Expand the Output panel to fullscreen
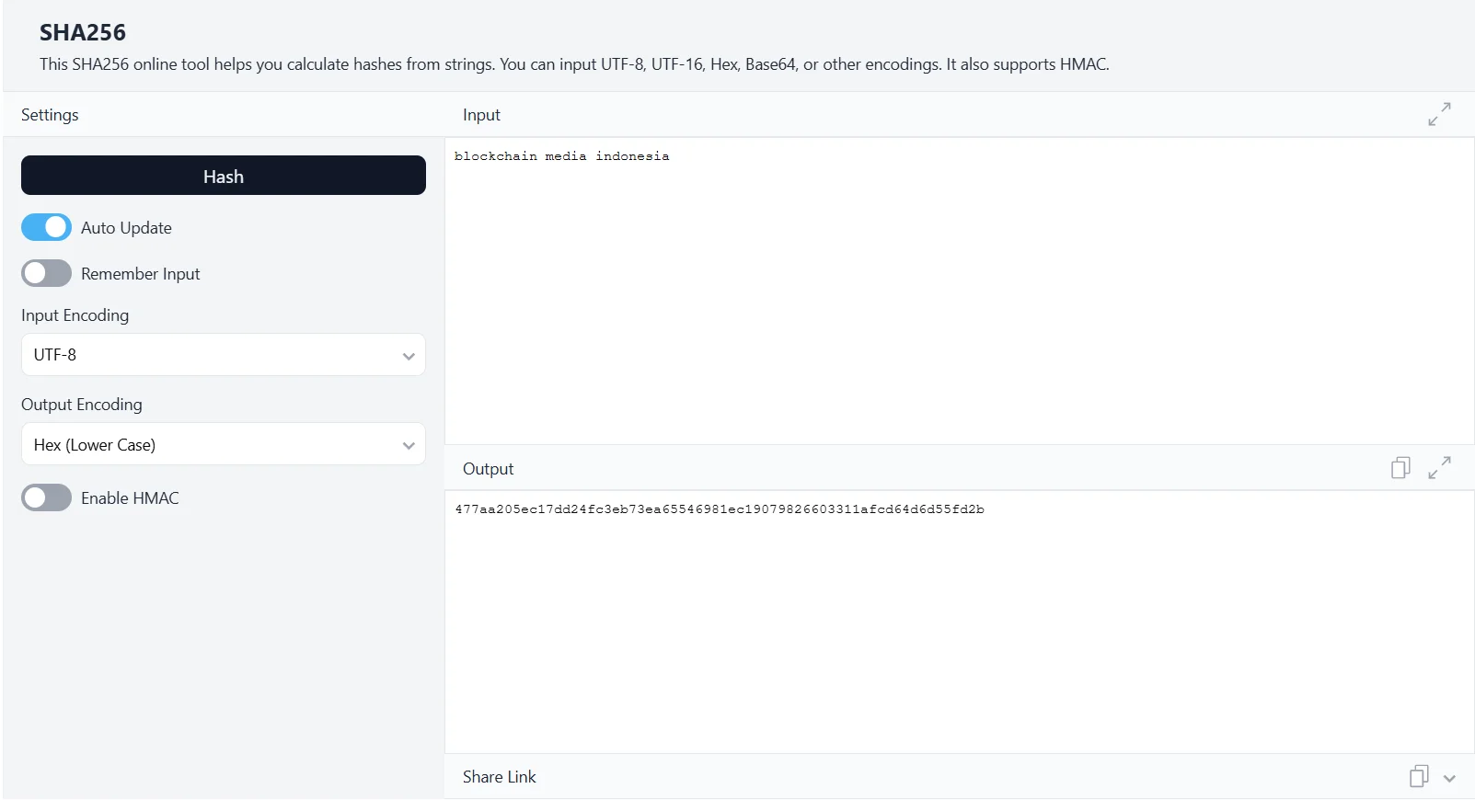1475x800 pixels. pyautogui.click(x=1439, y=468)
